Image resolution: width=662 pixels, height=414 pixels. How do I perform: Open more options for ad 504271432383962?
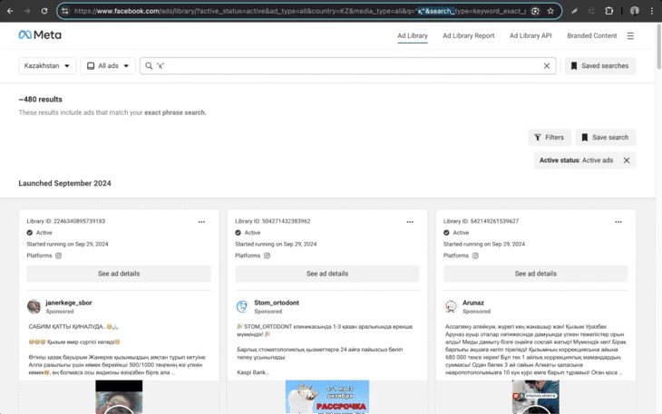(410, 222)
